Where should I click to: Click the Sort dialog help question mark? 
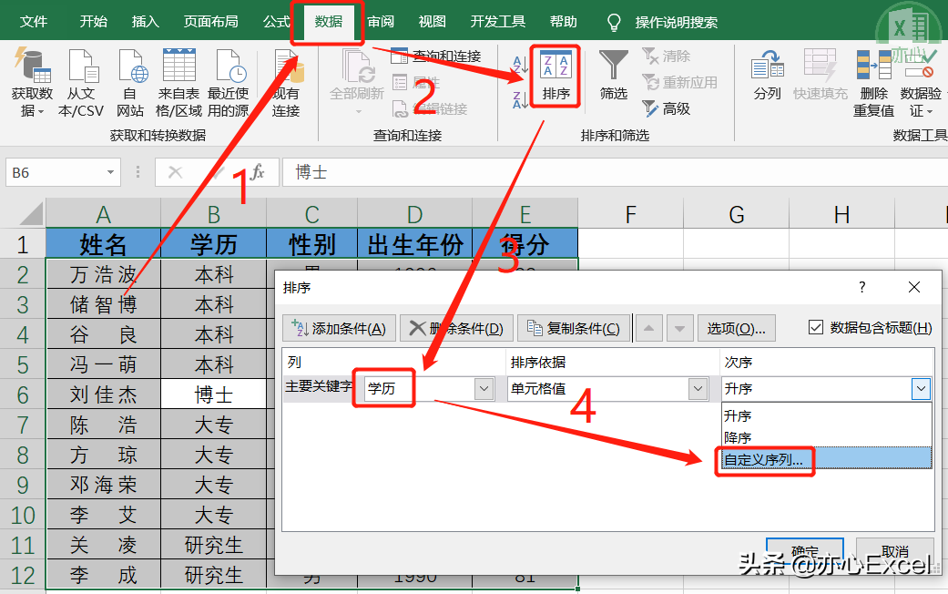[x=862, y=287]
